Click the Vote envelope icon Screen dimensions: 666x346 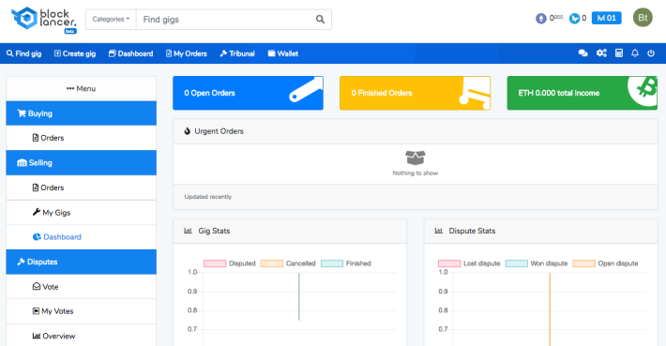[37, 286]
